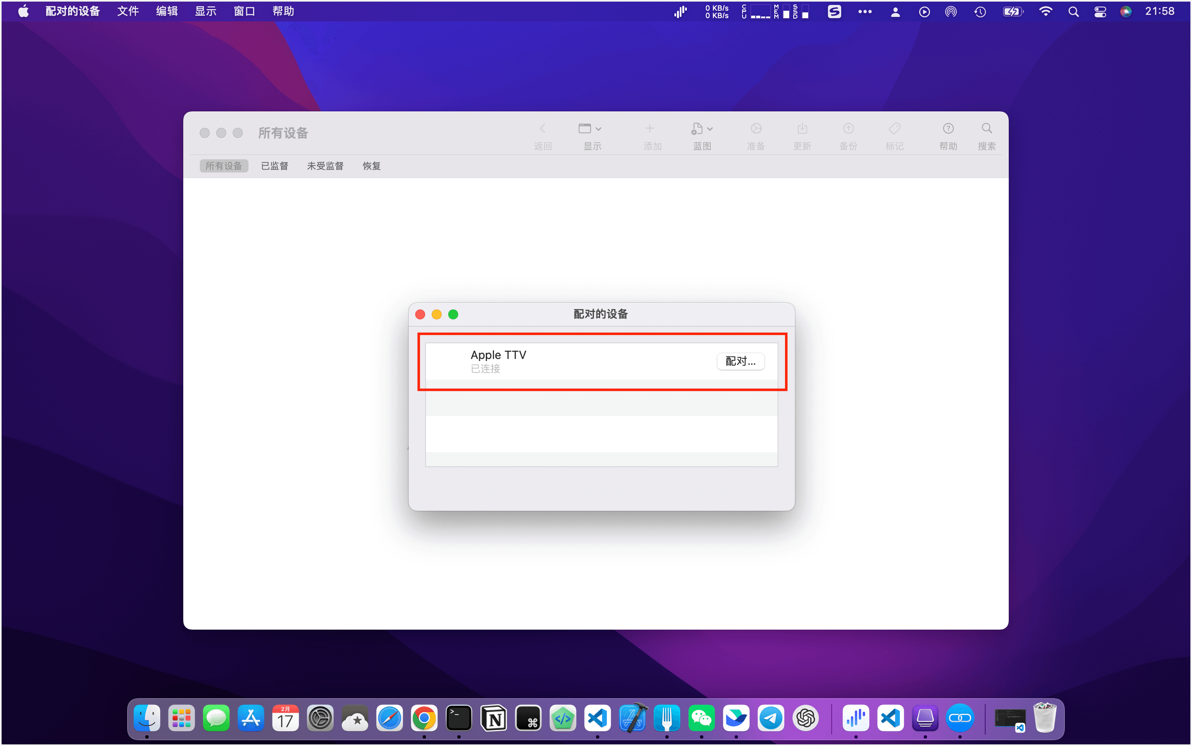
Task: Click the Siri icon in menu bar
Action: (x=1126, y=12)
